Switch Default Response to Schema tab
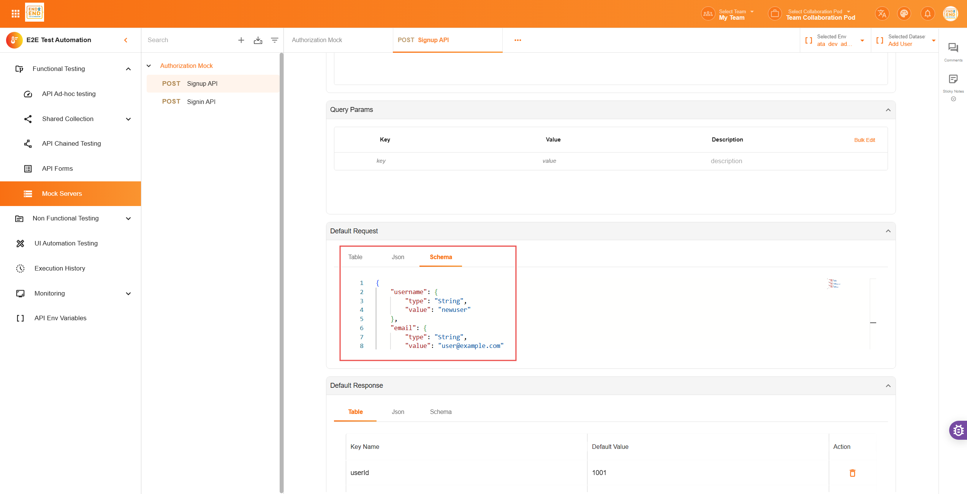Image resolution: width=967 pixels, height=494 pixels. pyautogui.click(x=440, y=412)
